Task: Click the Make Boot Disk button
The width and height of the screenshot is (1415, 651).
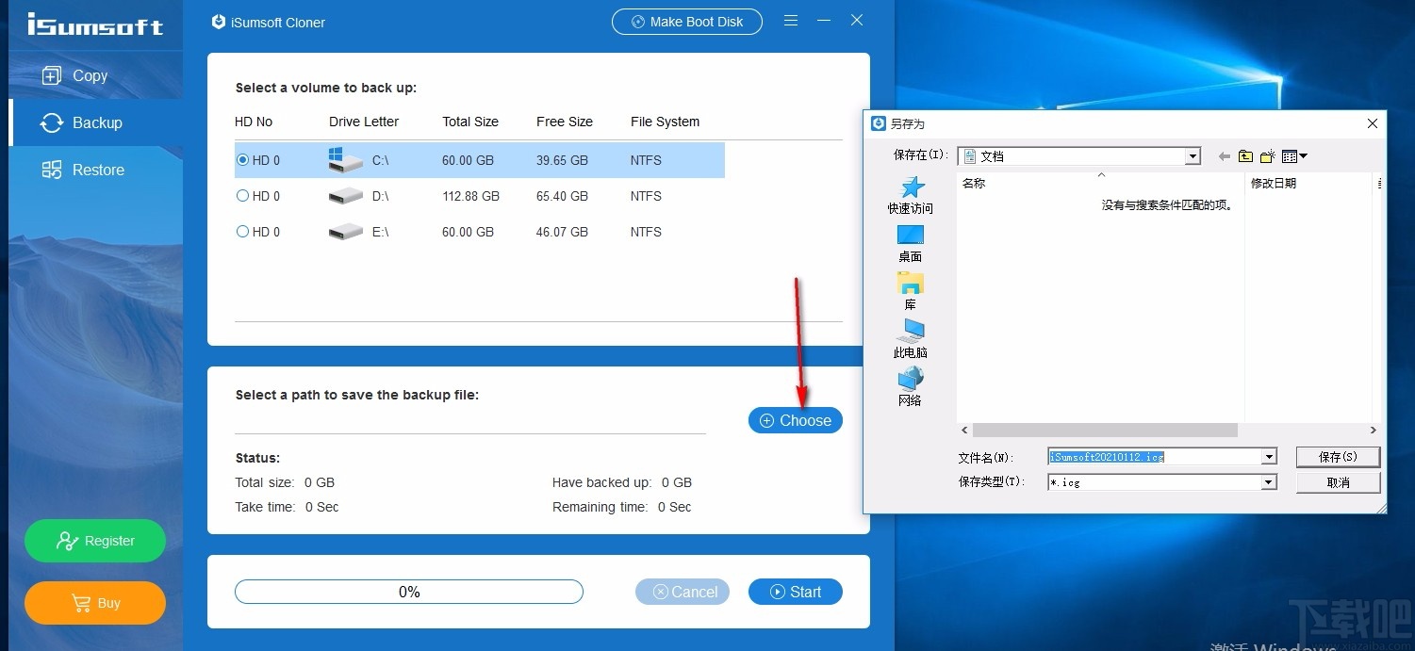Action: click(687, 21)
